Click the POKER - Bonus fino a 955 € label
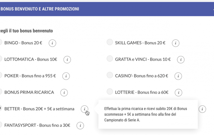 [30, 76]
